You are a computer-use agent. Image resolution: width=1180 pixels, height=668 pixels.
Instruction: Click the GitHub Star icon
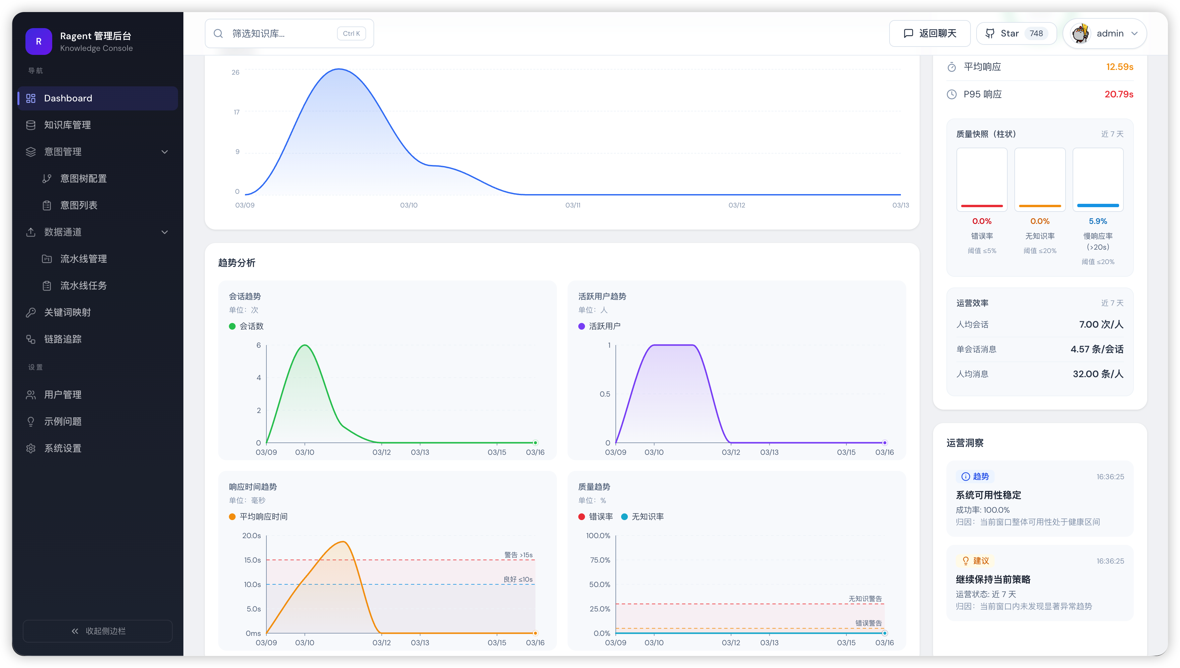990,33
